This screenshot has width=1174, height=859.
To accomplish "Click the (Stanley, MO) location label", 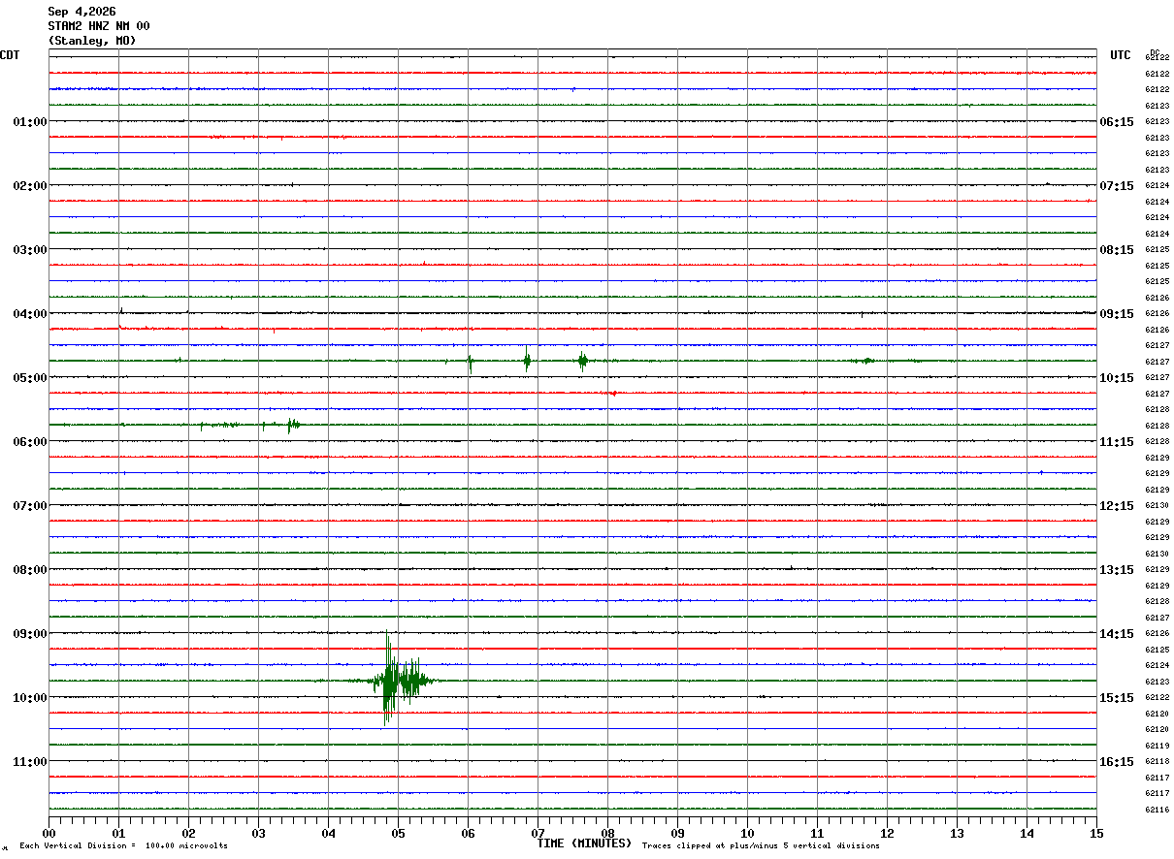I will 92,41.
